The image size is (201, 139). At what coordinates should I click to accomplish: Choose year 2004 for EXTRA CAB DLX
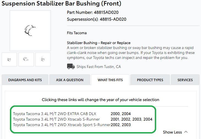[x=126, y=114]
